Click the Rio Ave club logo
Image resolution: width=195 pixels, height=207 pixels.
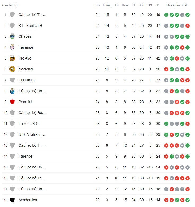(12, 58)
